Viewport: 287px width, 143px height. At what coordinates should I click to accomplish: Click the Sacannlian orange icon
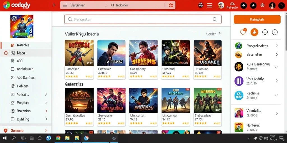(239, 54)
